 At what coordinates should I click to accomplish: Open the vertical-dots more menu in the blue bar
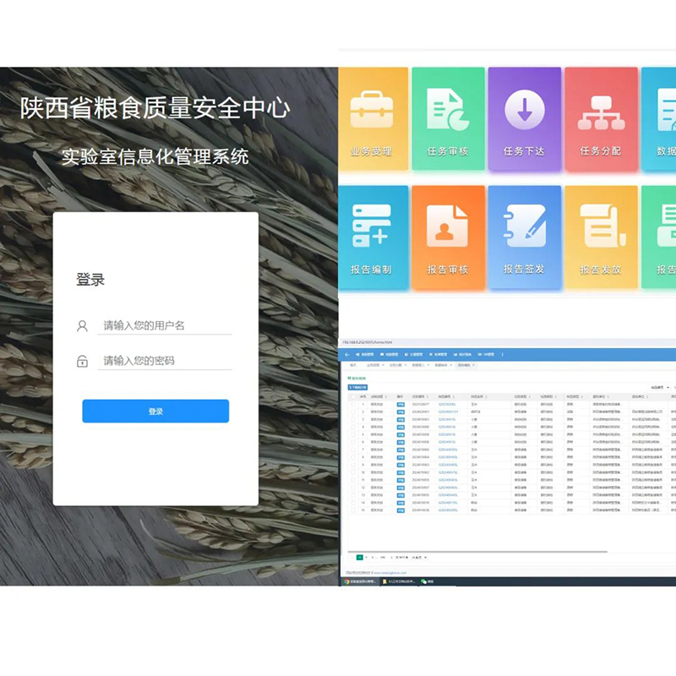click(x=502, y=354)
